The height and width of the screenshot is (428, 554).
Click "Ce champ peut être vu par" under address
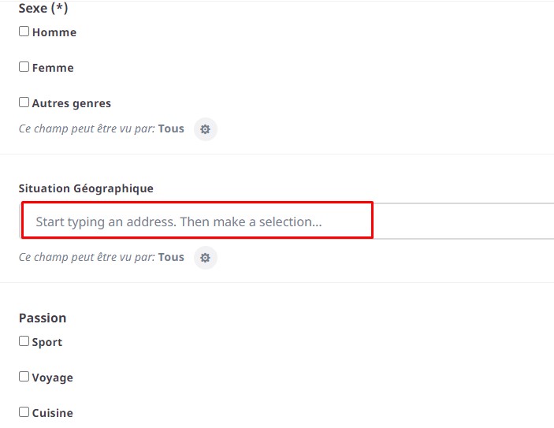point(87,257)
